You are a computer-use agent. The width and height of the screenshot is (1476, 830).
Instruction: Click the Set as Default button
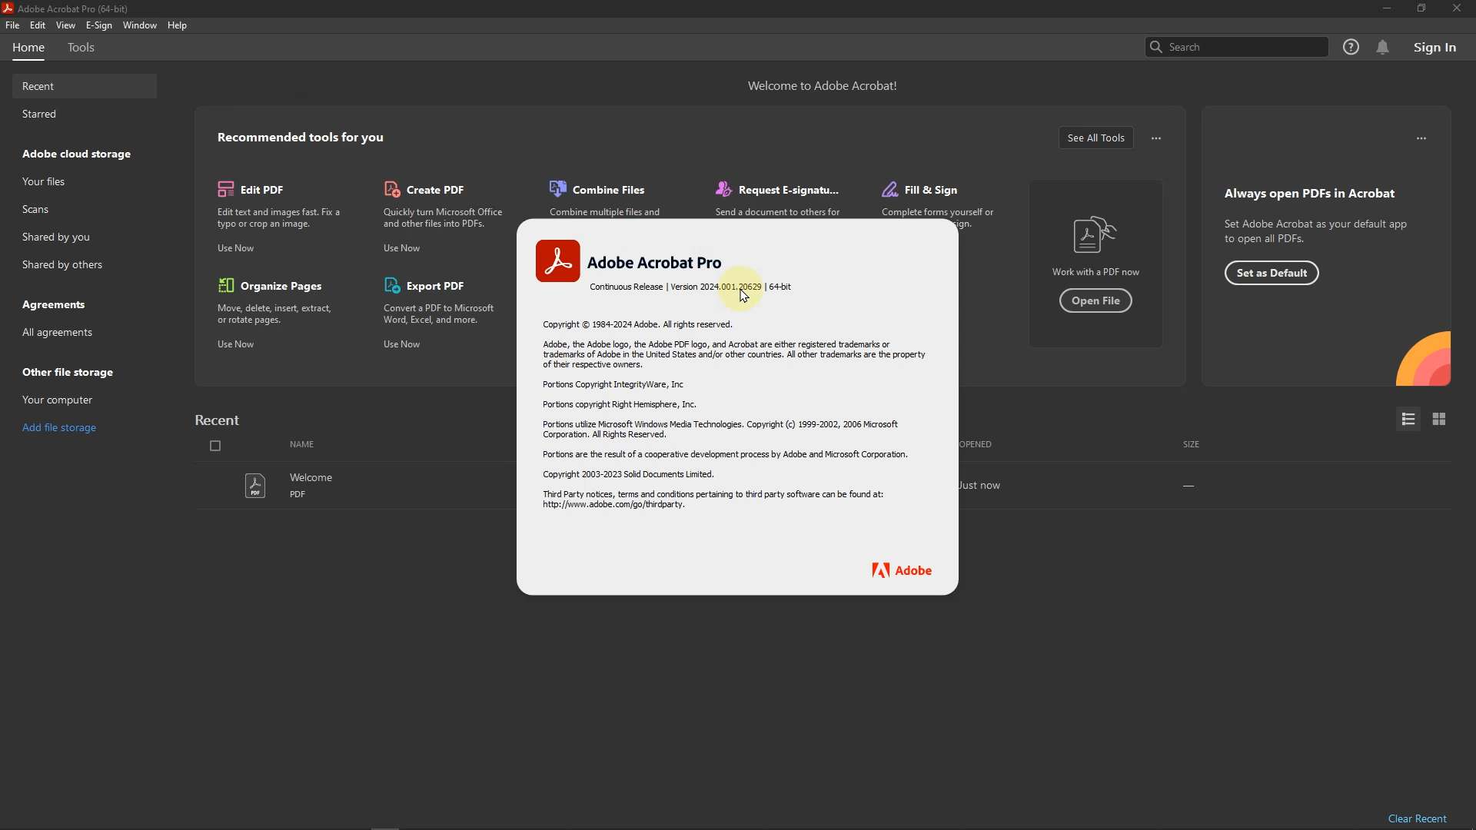point(1272,273)
